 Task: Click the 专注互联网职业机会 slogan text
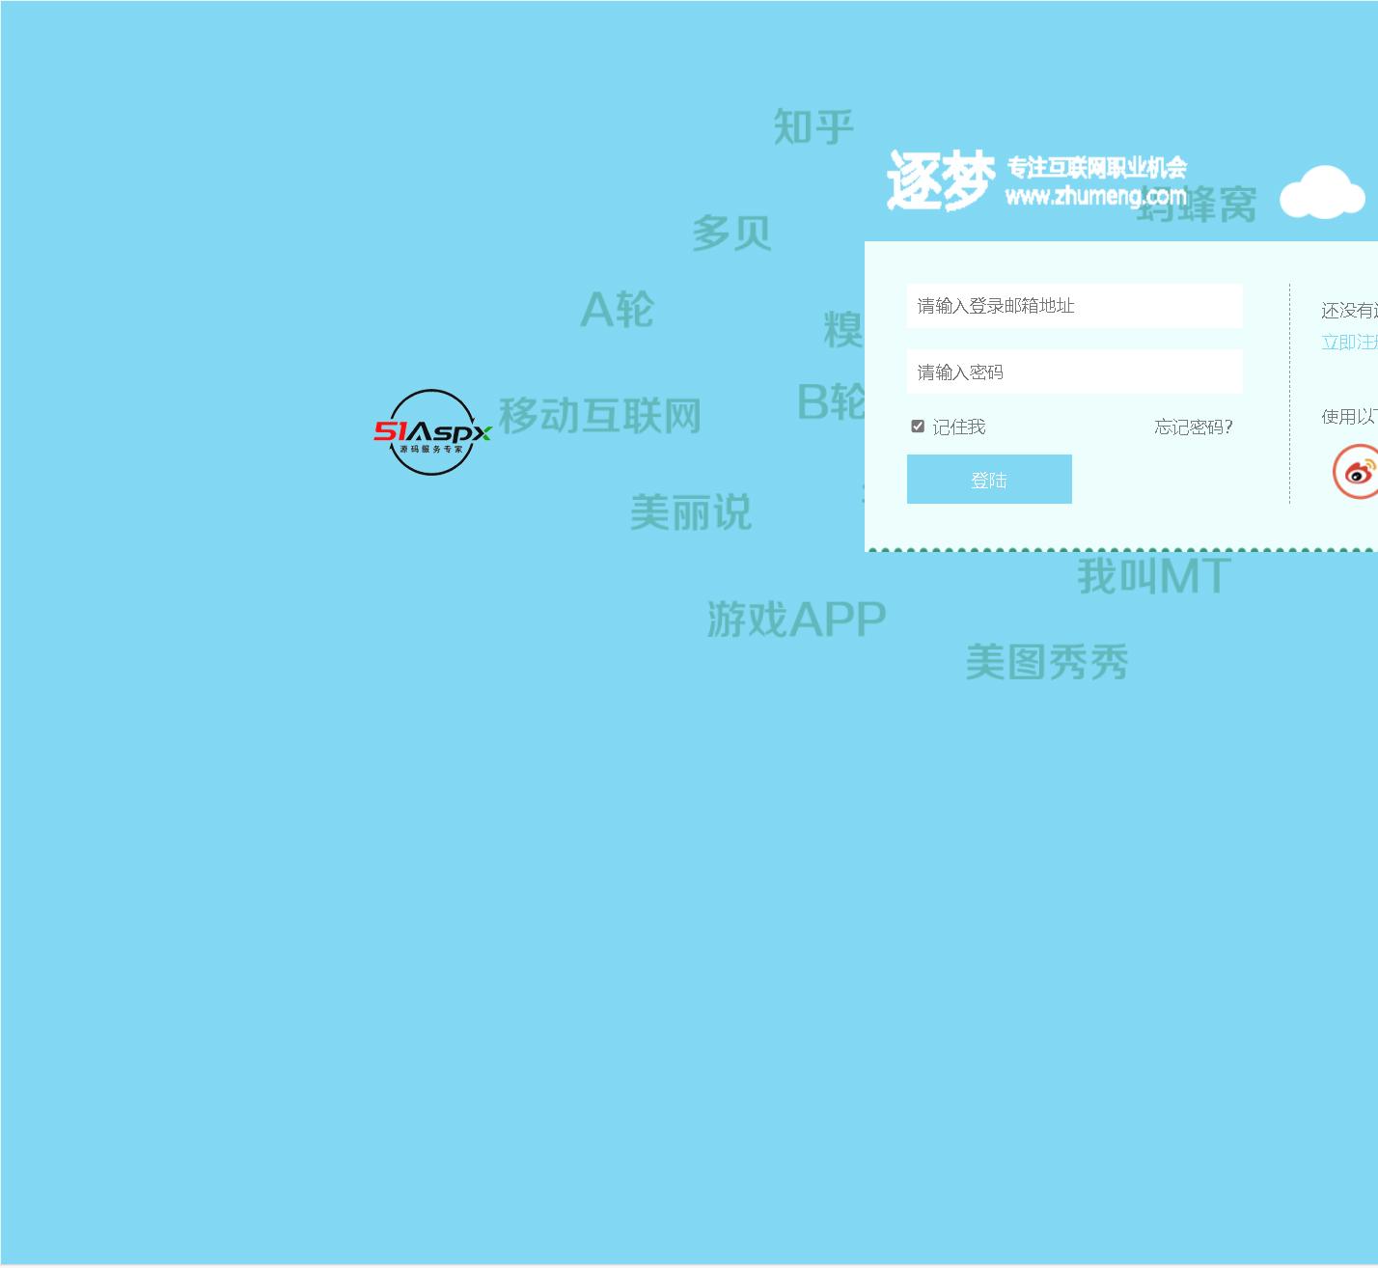click(x=1097, y=167)
